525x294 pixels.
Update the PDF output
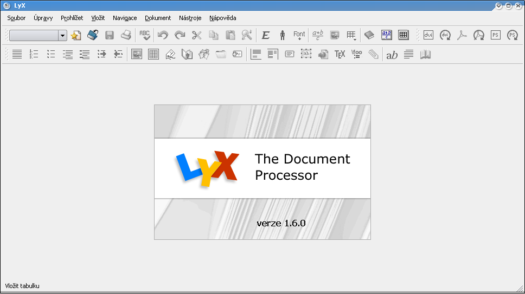tap(479, 35)
